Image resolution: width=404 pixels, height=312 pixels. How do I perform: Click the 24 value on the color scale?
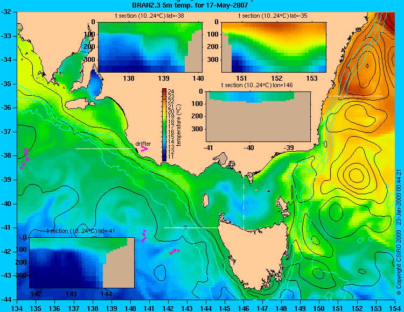pos(171,91)
